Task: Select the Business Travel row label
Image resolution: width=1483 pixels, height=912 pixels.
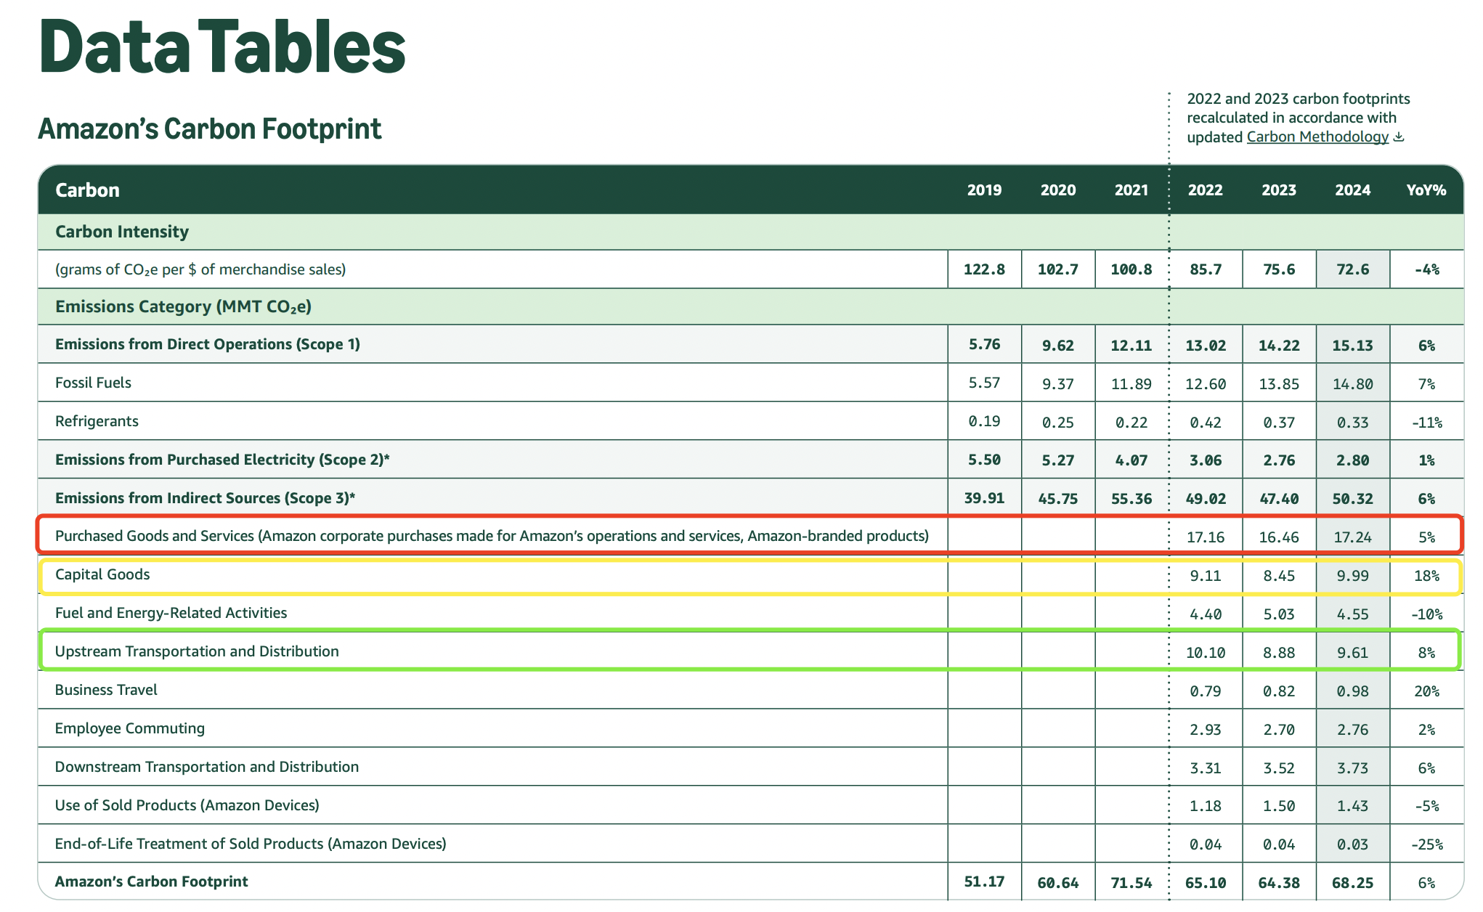Action: coord(106,690)
